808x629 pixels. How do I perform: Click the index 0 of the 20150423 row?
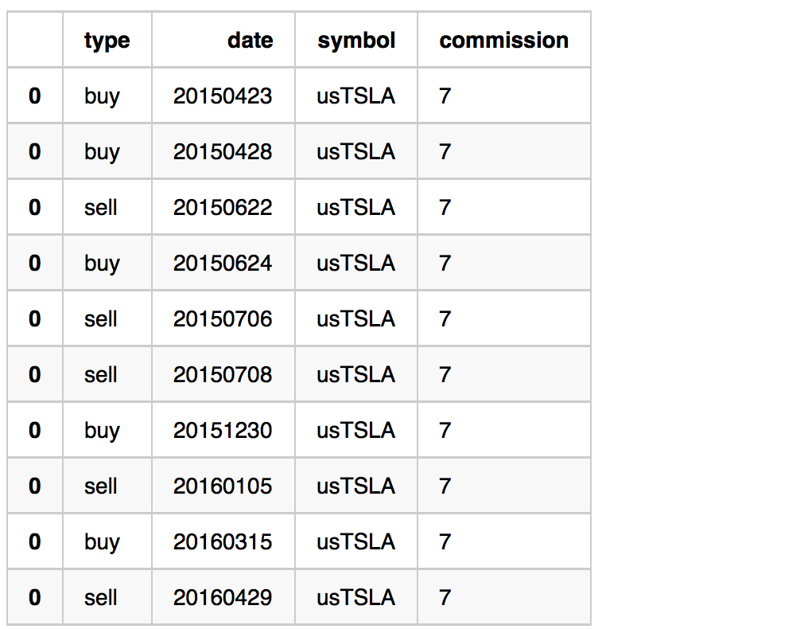[34, 96]
